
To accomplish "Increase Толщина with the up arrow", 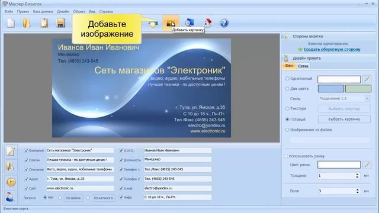I will coord(357,174).
